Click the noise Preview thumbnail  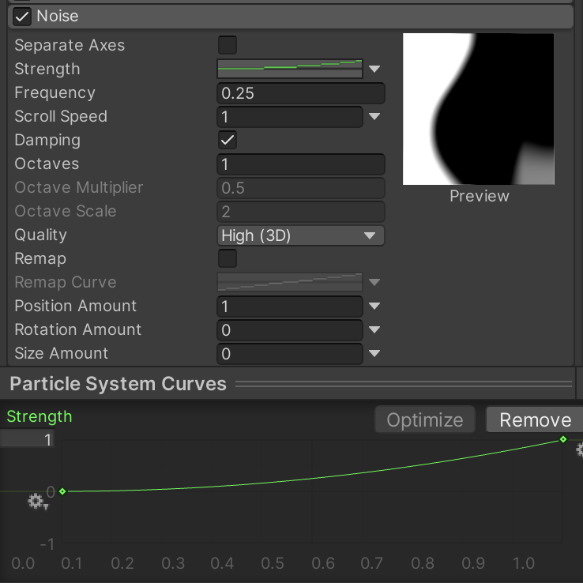[478, 109]
